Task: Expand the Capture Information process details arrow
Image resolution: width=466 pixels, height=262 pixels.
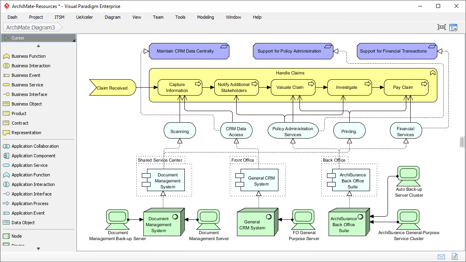Action: (198, 84)
